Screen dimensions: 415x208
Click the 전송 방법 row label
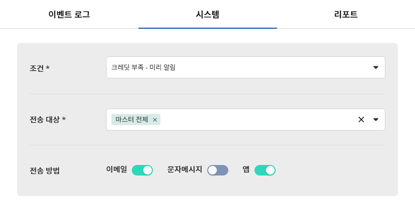[45, 170]
